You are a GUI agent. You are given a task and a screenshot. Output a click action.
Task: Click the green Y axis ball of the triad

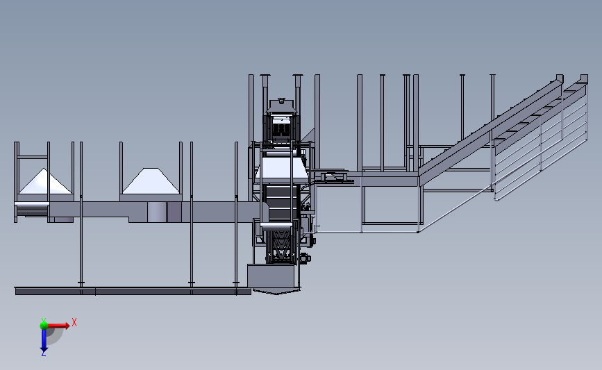click(x=44, y=326)
